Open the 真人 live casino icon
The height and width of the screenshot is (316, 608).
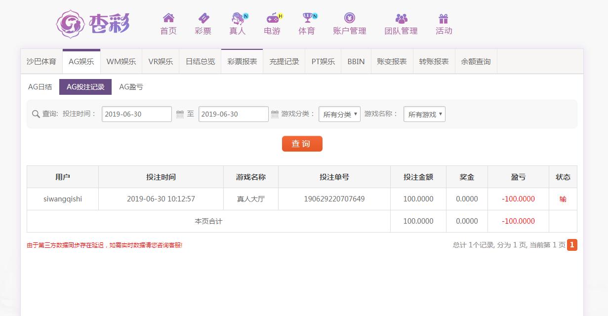click(x=238, y=18)
